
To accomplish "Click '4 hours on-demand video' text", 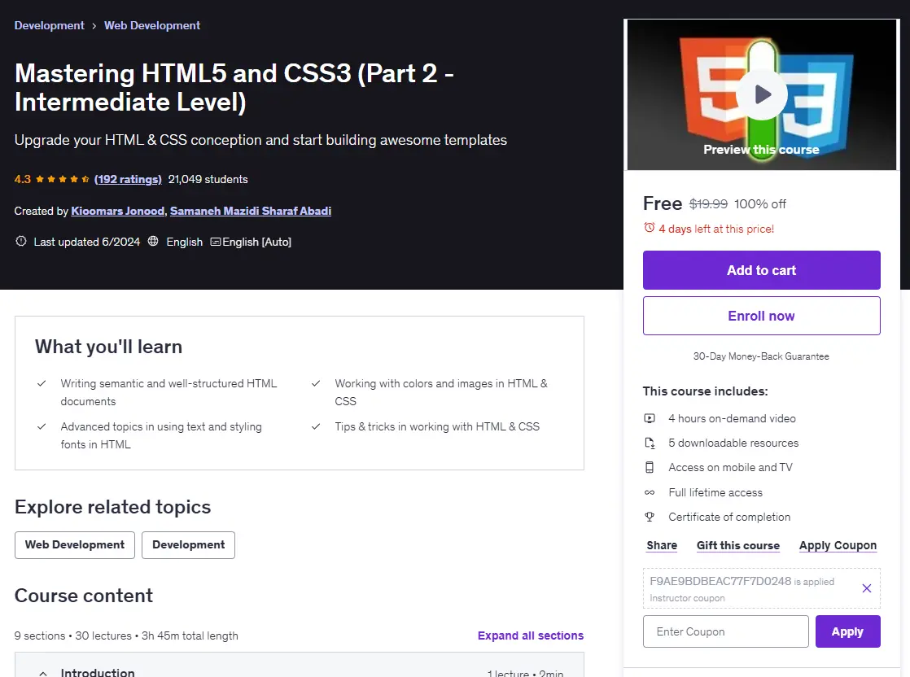I will coord(732,418).
